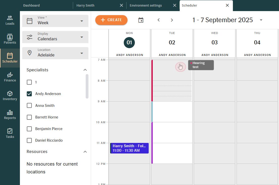Enable the Benjamin Pierce checkbox
The height and width of the screenshot is (185, 279).
(29, 129)
